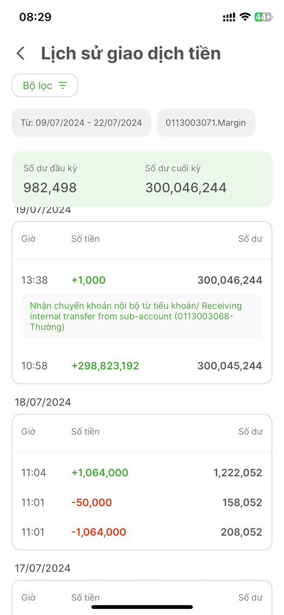Open the Bộ lọc filter button
Viewport: 284px width, 615px height.
[x=45, y=85]
